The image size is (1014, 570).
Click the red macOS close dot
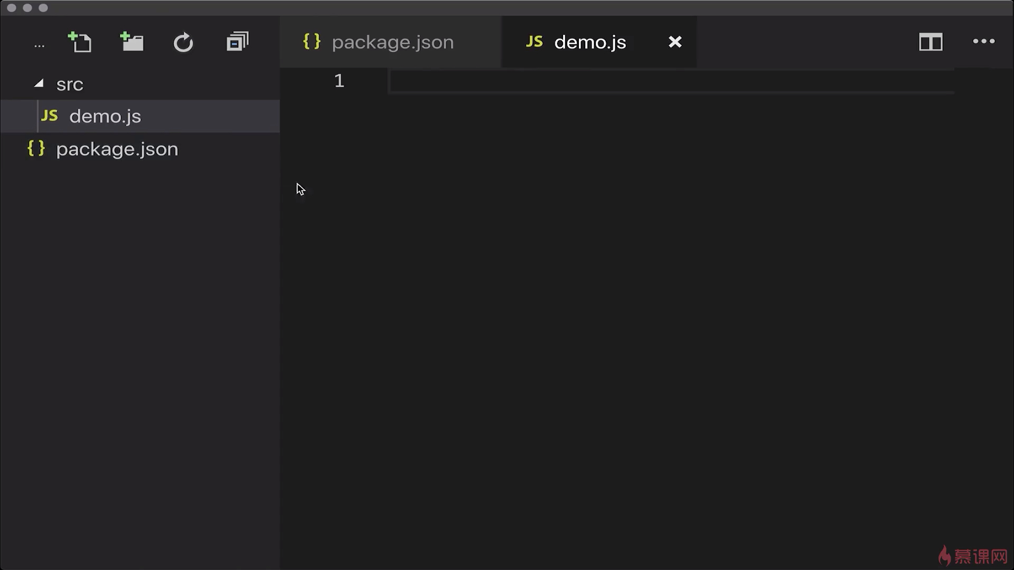pos(12,8)
